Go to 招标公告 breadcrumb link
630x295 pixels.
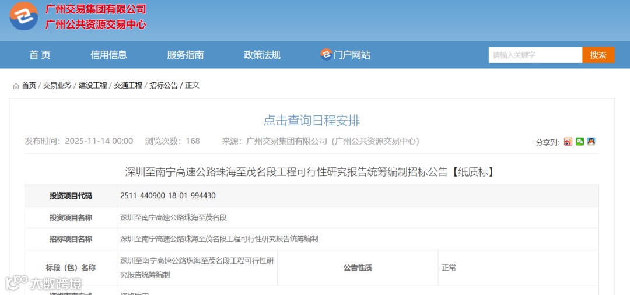(x=163, y=86)
